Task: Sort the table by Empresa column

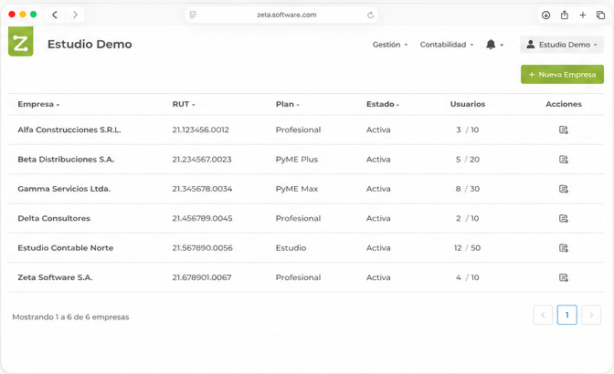Action: tap(38, 104)
